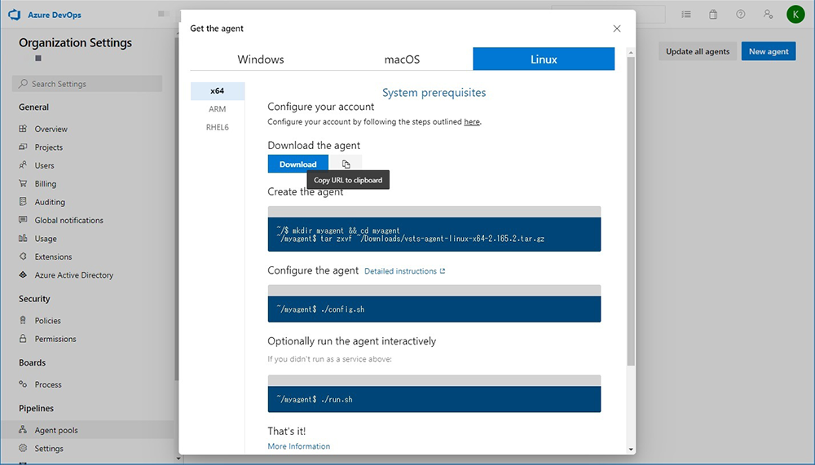Click the New agent button
This screenshot has width=815, height=465.
(769, 51)
